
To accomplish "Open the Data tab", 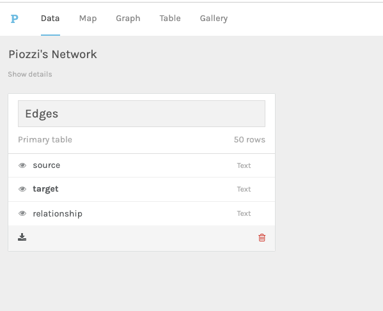I will (51, 19).
